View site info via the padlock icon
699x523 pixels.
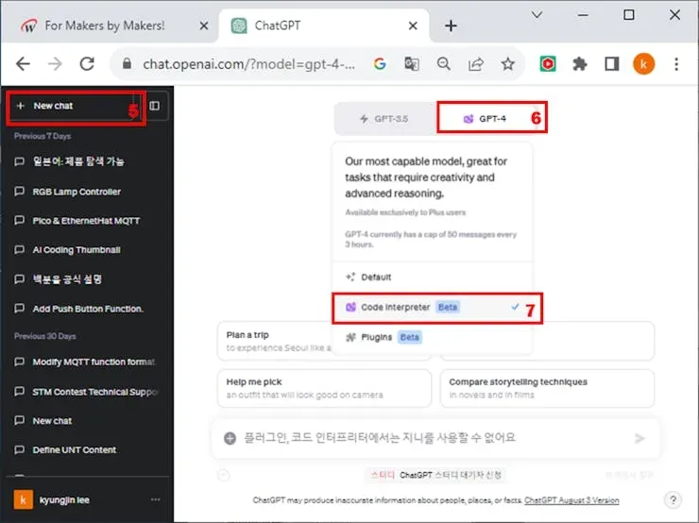(x=127, y=63)
